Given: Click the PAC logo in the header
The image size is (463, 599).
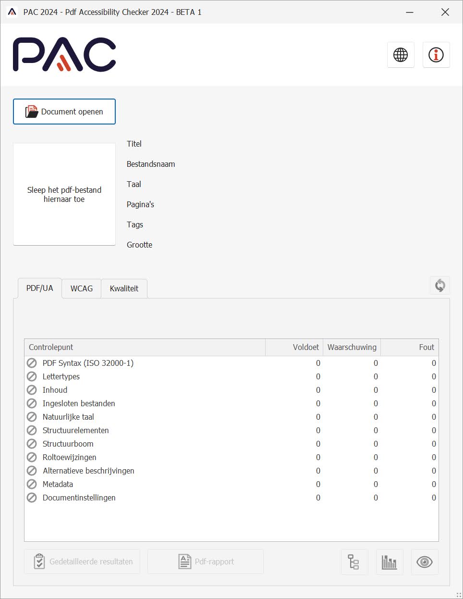Looking at the screenshot, I should 64,54.
